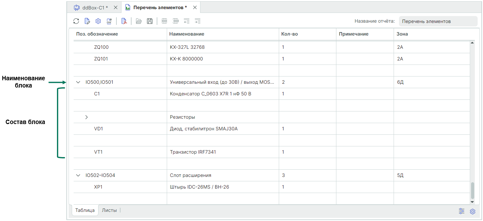Save report with the floppy disk icon

(x=150, y=21)
